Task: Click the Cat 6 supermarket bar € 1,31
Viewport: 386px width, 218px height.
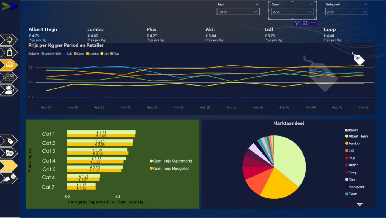Action: [x=84, y=176]
